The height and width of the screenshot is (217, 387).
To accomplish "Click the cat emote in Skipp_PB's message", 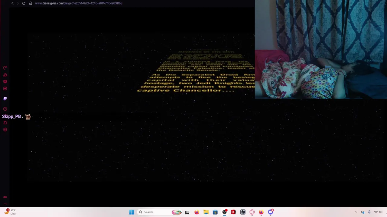I will click(x=28, y=117).
